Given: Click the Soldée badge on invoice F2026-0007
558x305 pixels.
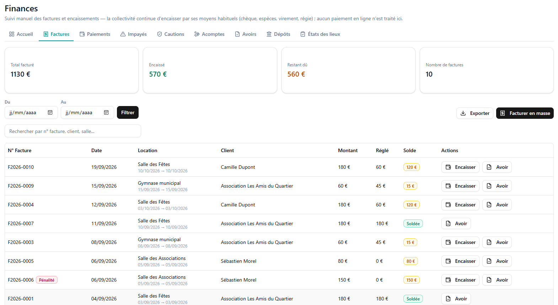Looking at the screenshot, I should click(x=413, y=223).
